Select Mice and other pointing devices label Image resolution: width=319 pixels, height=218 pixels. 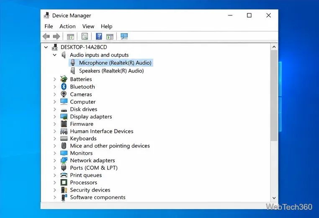click(x=110, y=146)
